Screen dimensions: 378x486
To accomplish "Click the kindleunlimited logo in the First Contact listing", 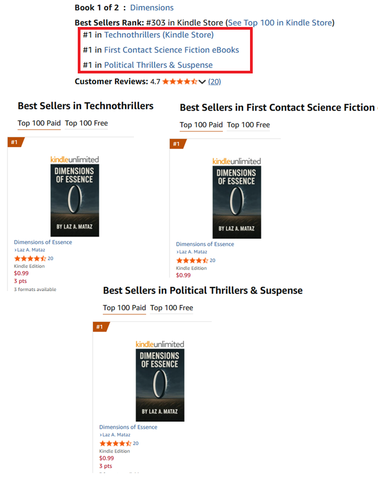I will tap(237, 161).
